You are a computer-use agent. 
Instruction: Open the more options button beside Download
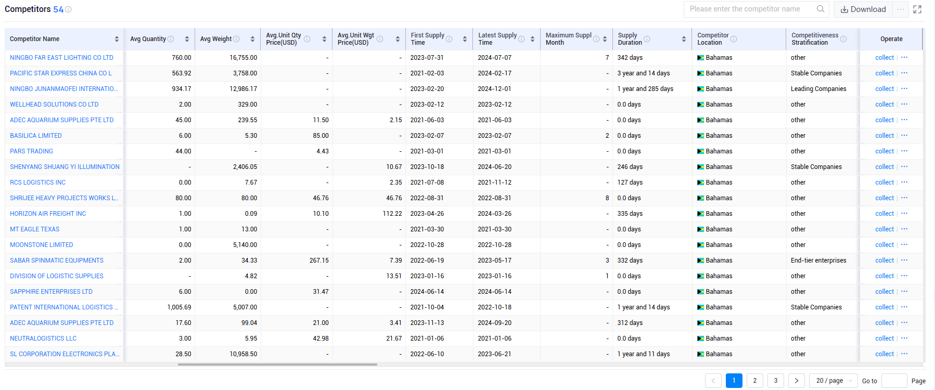point(901,9)
